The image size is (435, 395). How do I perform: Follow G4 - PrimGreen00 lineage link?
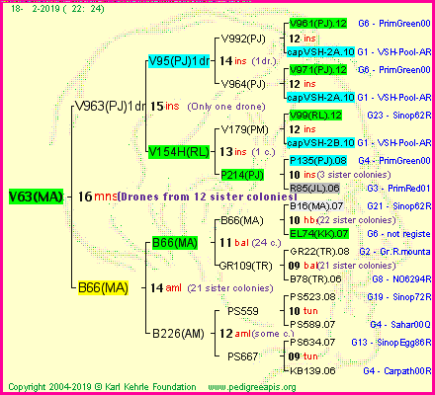point(394,161)
